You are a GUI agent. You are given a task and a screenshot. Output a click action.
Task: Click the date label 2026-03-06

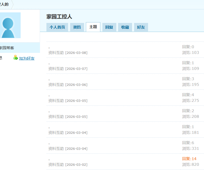coord(76,85)
